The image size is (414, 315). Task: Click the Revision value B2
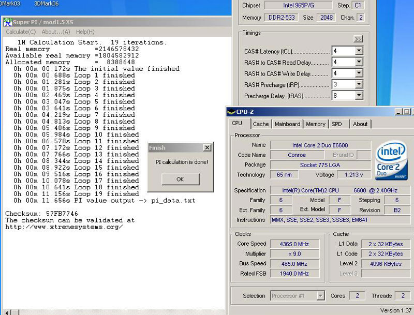[x=397, y=210]
